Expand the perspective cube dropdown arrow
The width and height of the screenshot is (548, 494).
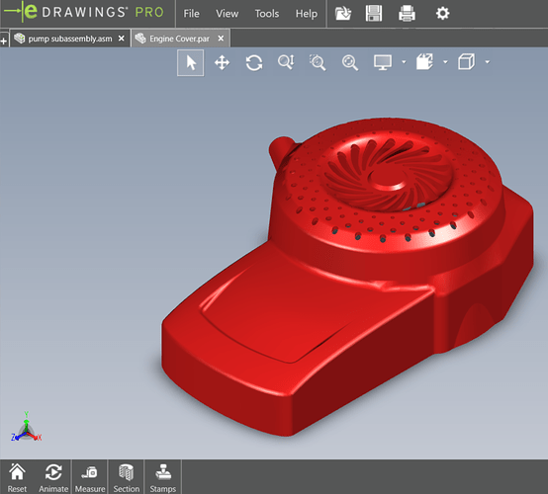[488, 62]
